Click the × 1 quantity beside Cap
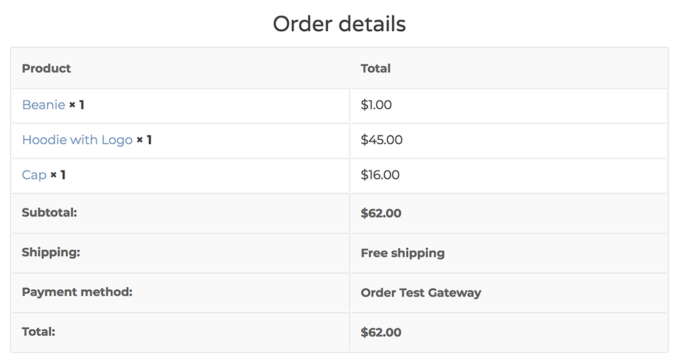 pos(58,175)
